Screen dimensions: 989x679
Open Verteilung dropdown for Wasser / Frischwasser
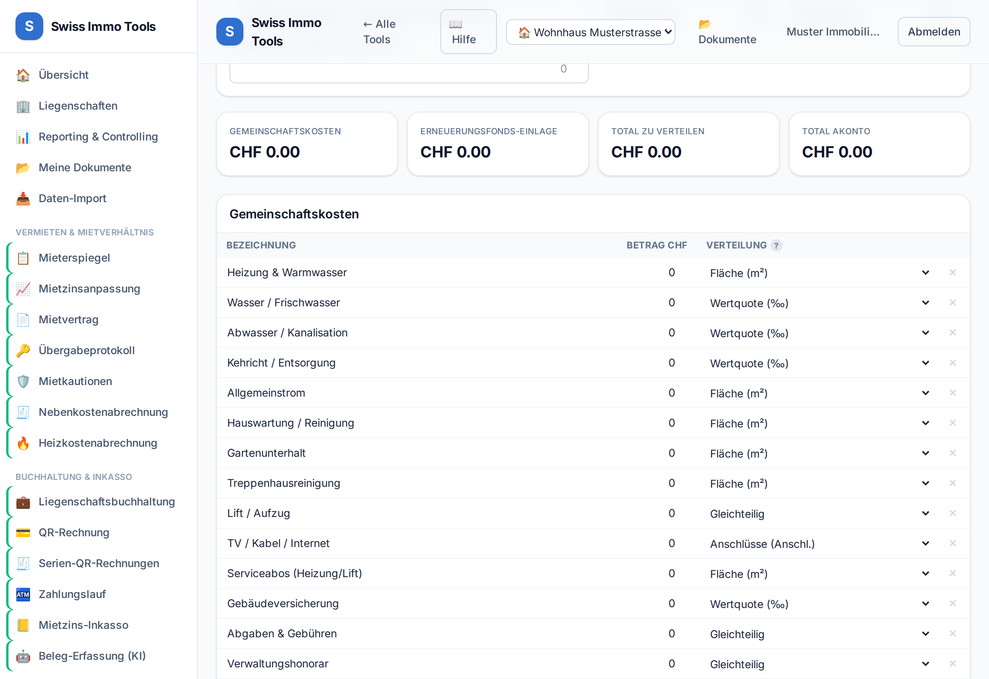[x=819, y=303]
